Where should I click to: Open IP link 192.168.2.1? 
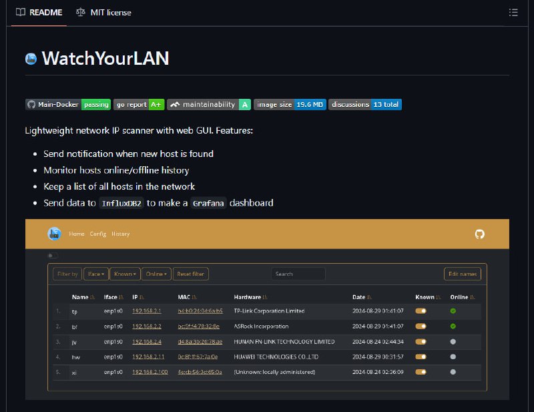146,311
